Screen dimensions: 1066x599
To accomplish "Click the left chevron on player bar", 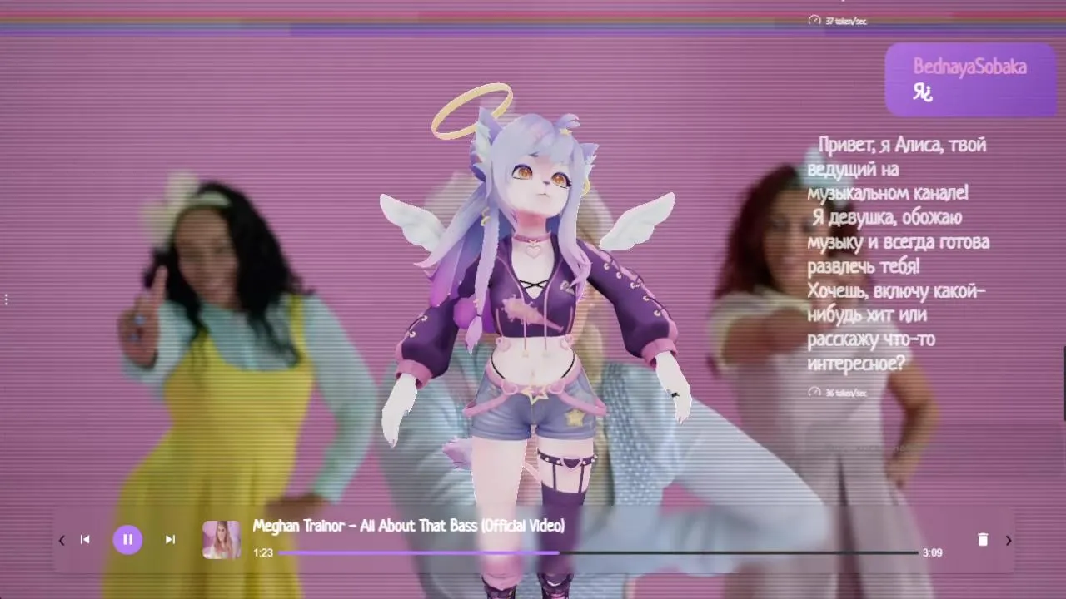I will 61,541.
